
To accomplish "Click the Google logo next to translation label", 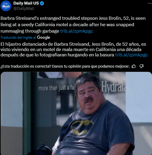I will point(43,37).
